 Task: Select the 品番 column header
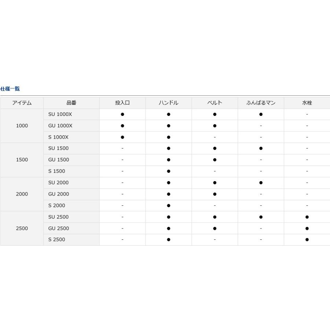pyautogui.click(x=71, y=103)
